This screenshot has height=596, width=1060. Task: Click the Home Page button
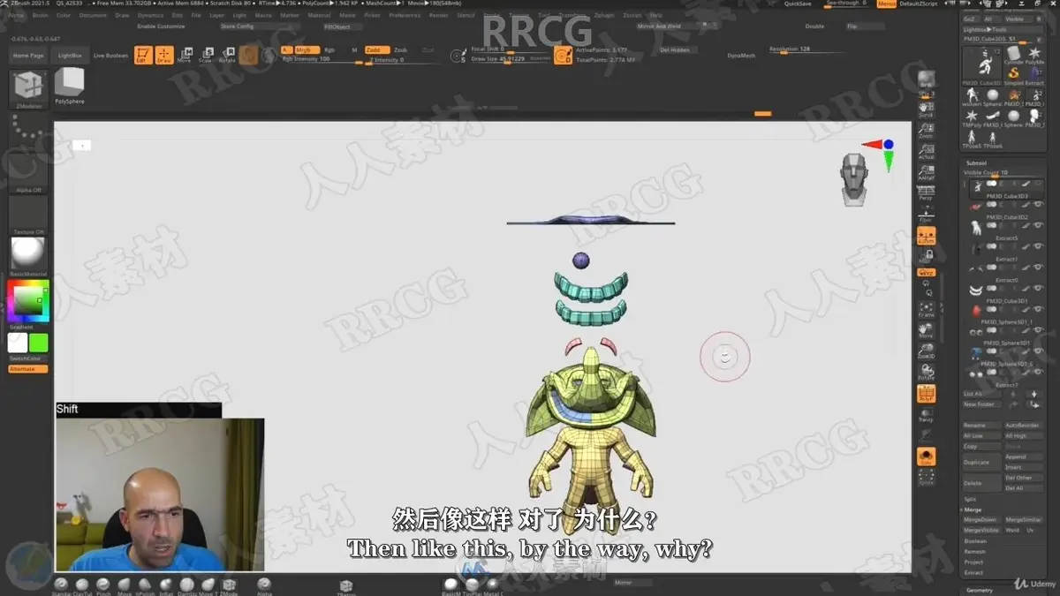tap(28, 56)
